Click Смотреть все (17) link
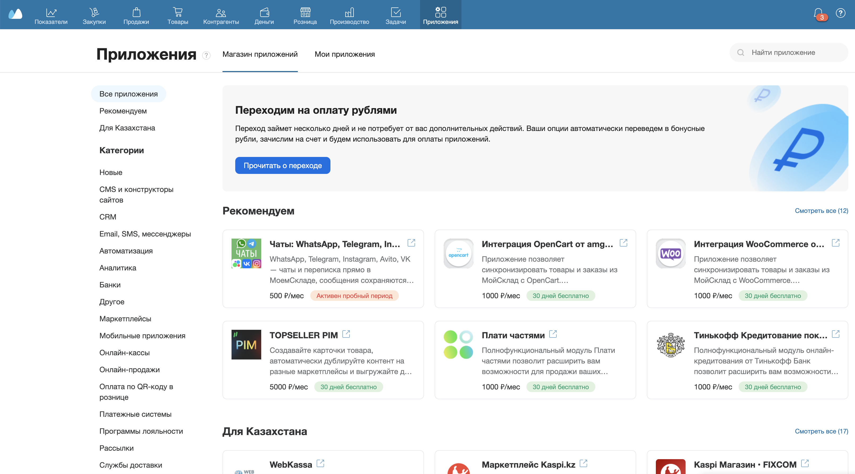 (x=822, y=431)
